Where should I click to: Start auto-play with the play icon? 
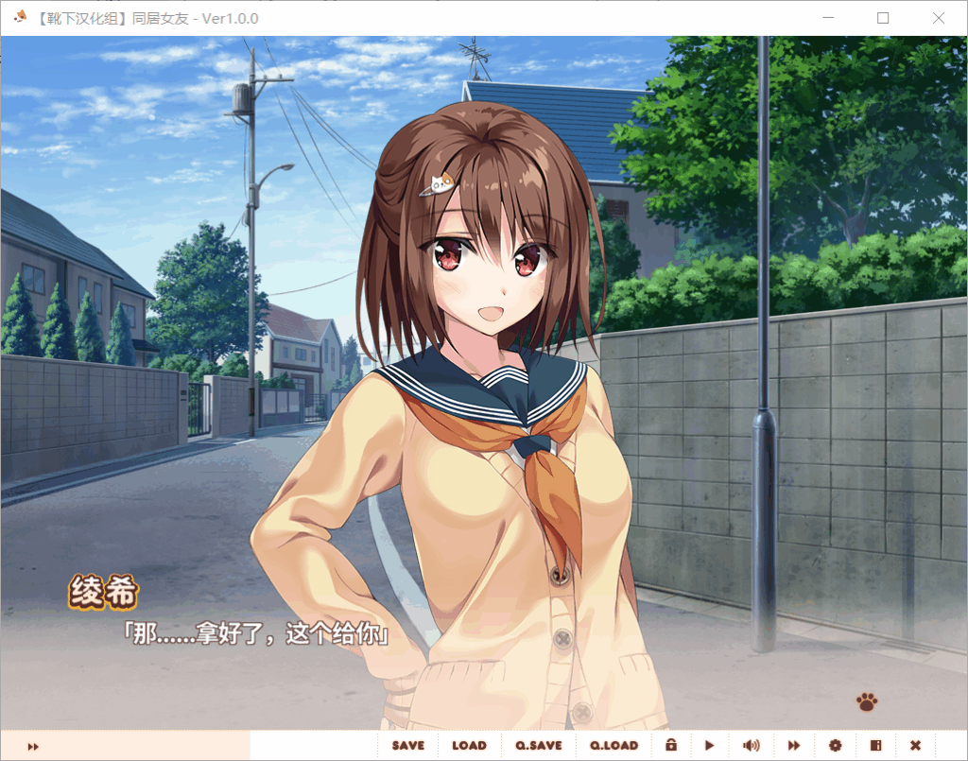tap(709, 746)
